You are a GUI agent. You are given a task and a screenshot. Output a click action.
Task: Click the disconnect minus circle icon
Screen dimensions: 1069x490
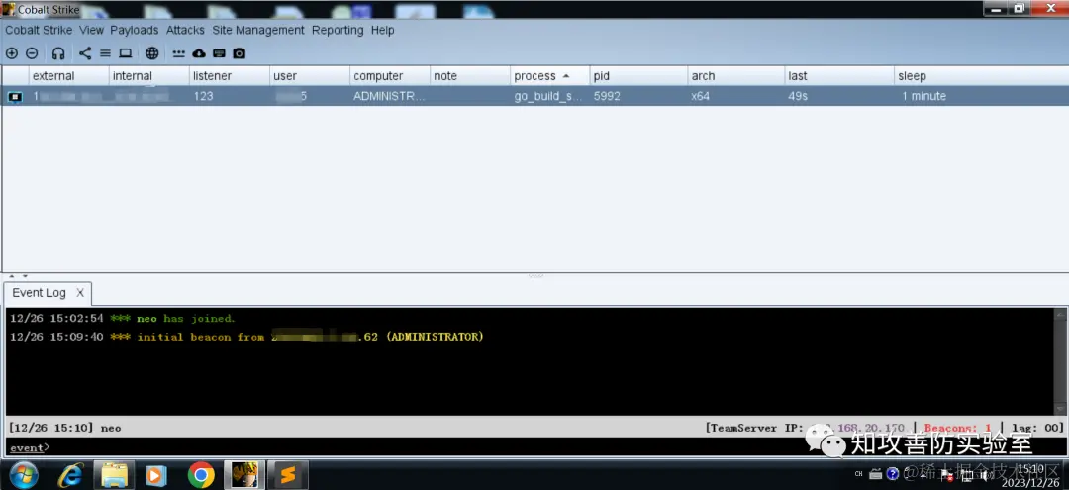pyautogui.click(x=32, y=53)
